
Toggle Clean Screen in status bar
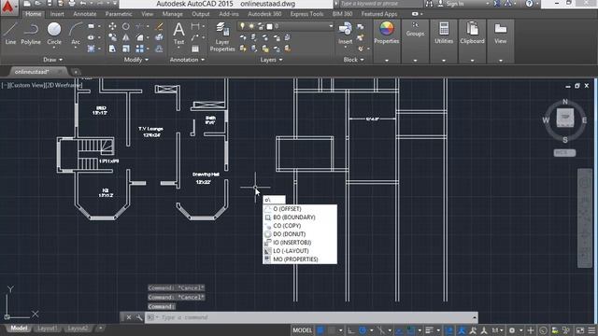pyautogui.click(x=580, y=330)
